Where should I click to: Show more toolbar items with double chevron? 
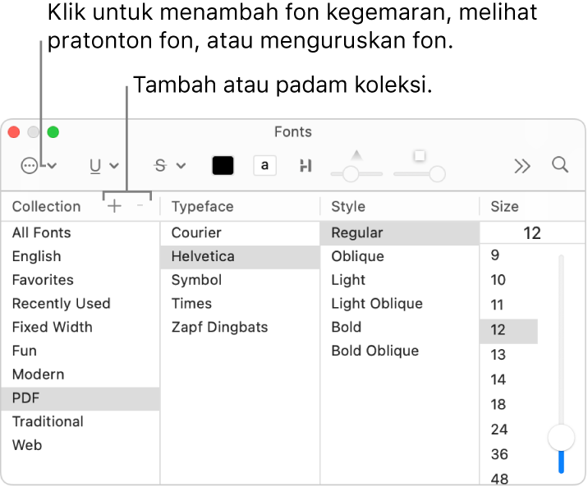point(522,166)
